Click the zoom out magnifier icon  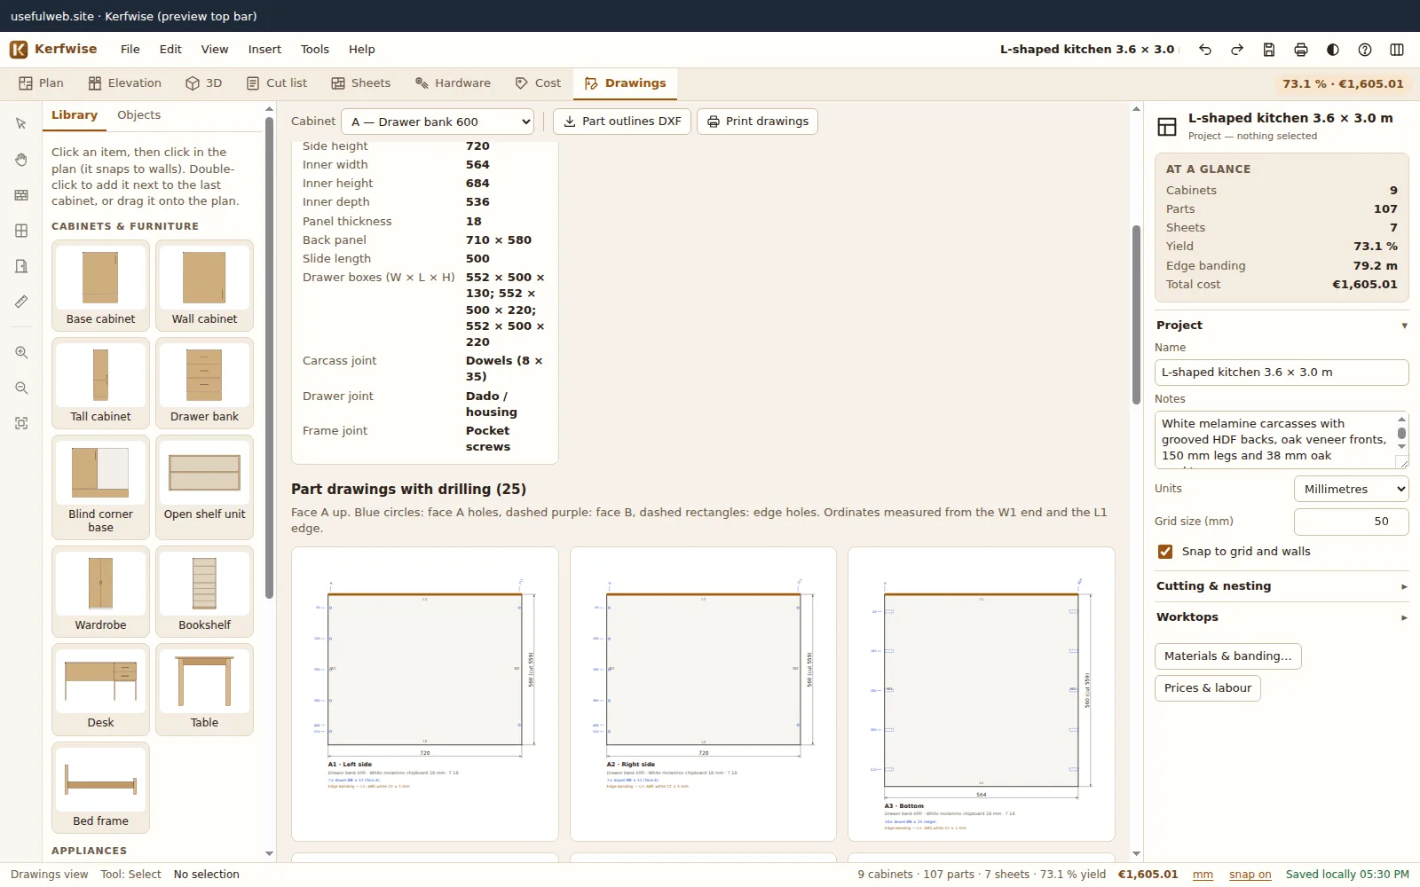point(21,389)
